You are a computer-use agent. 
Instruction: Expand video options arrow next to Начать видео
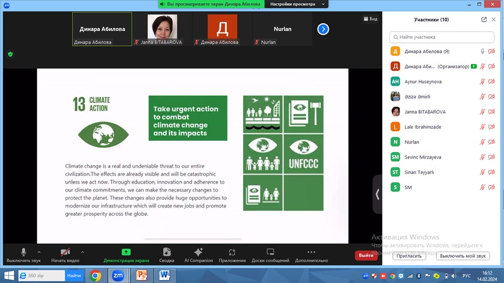click(83, 252)
